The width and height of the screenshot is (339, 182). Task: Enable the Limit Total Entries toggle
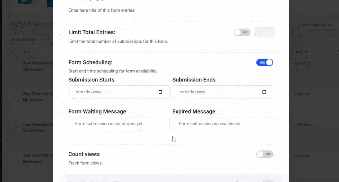(242, 32)
